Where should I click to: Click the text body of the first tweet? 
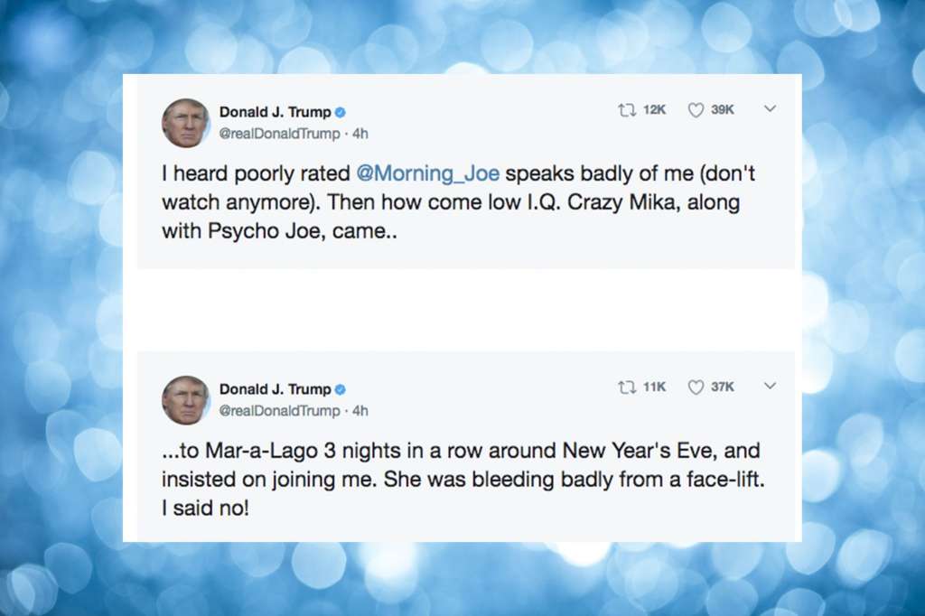[x=452, y=203]
